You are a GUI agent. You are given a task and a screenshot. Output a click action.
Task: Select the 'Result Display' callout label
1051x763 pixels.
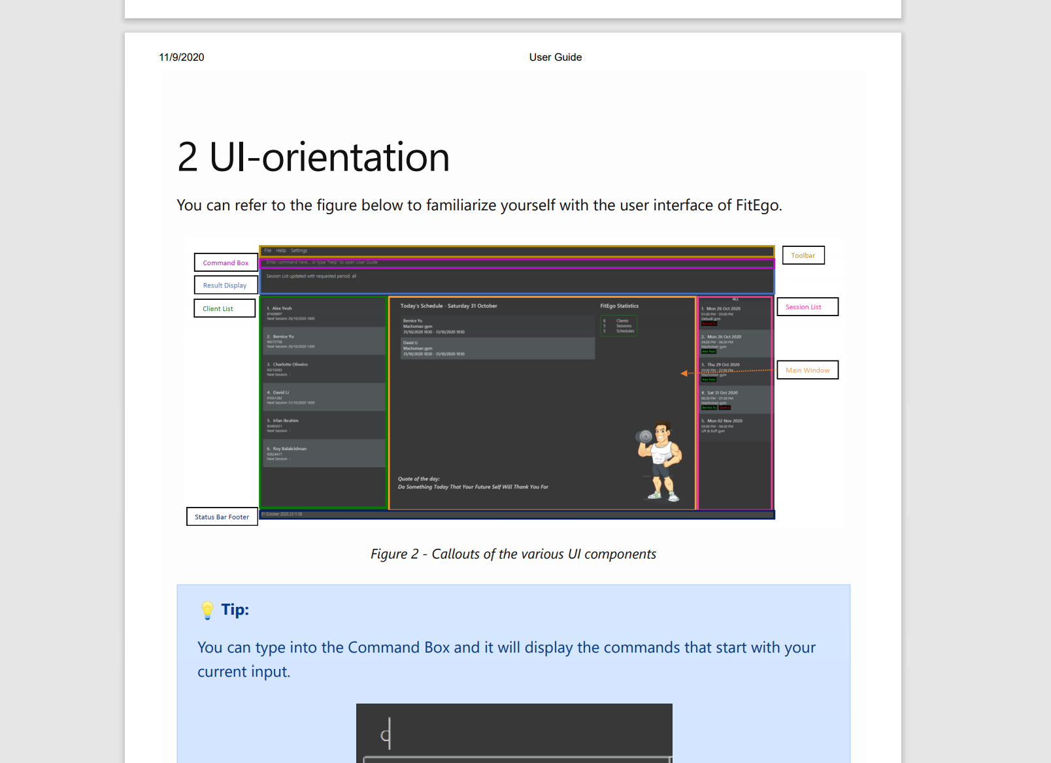(x=225, y=285)
